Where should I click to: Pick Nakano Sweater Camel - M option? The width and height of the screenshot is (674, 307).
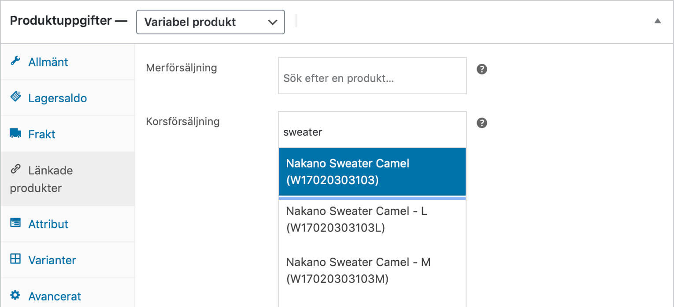(372, 270)
